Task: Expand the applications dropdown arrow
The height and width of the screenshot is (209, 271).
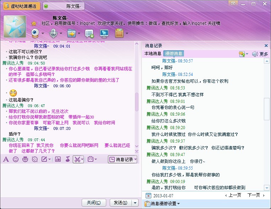Action: coord(127,33)
